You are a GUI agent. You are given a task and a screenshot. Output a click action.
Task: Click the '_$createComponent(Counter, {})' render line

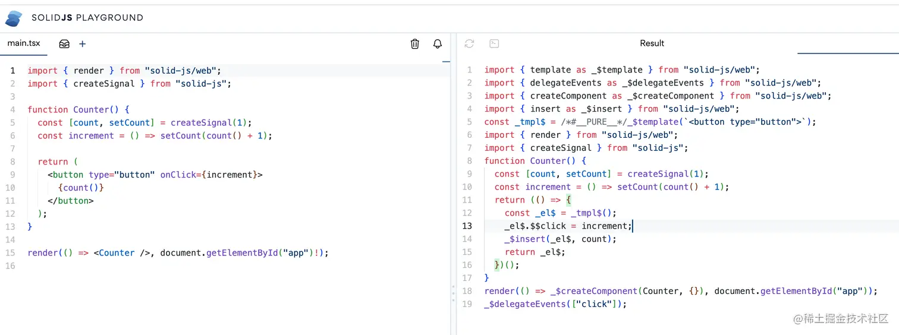pos(681,291)
